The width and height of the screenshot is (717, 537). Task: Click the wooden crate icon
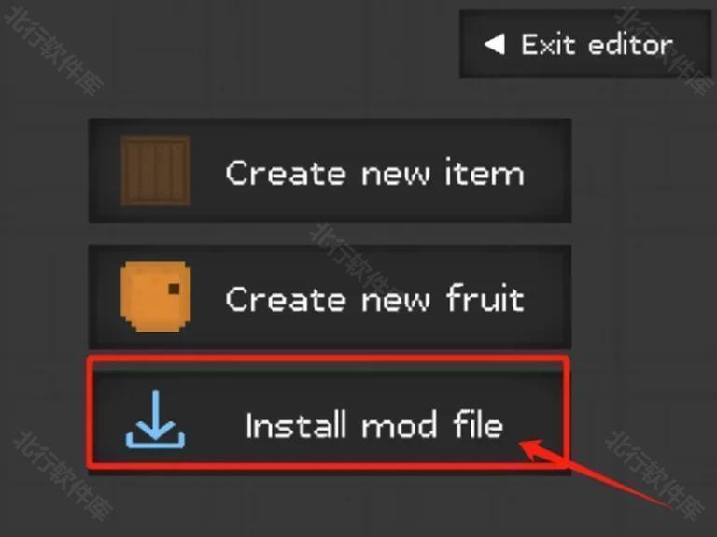156,171
